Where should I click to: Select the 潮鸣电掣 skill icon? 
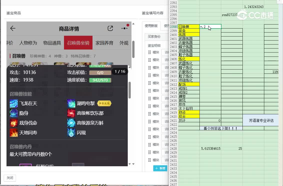click(x=71, y=103)
